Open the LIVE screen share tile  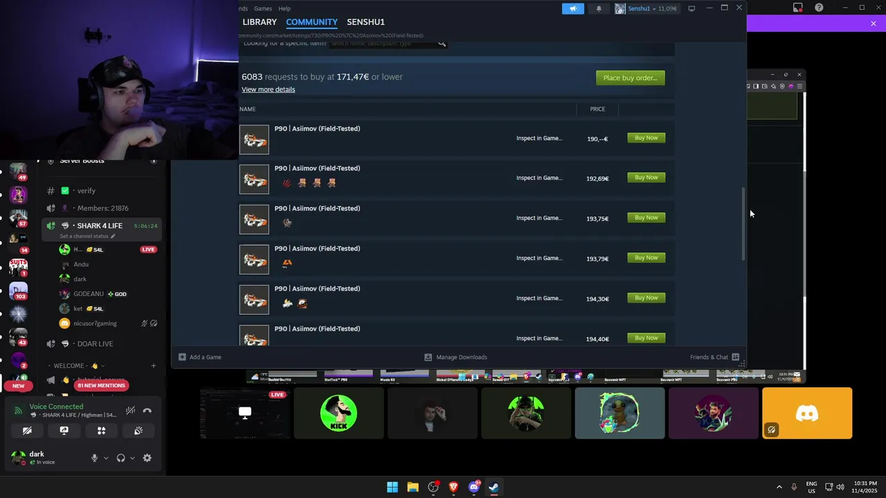pos(244,413)
